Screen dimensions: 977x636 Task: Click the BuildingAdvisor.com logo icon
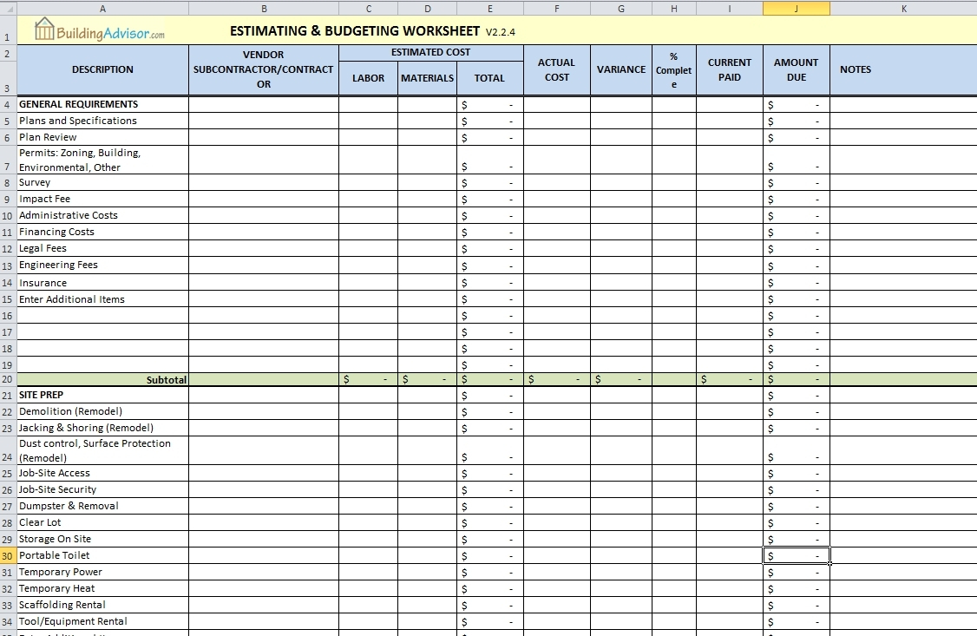[43, 30]
